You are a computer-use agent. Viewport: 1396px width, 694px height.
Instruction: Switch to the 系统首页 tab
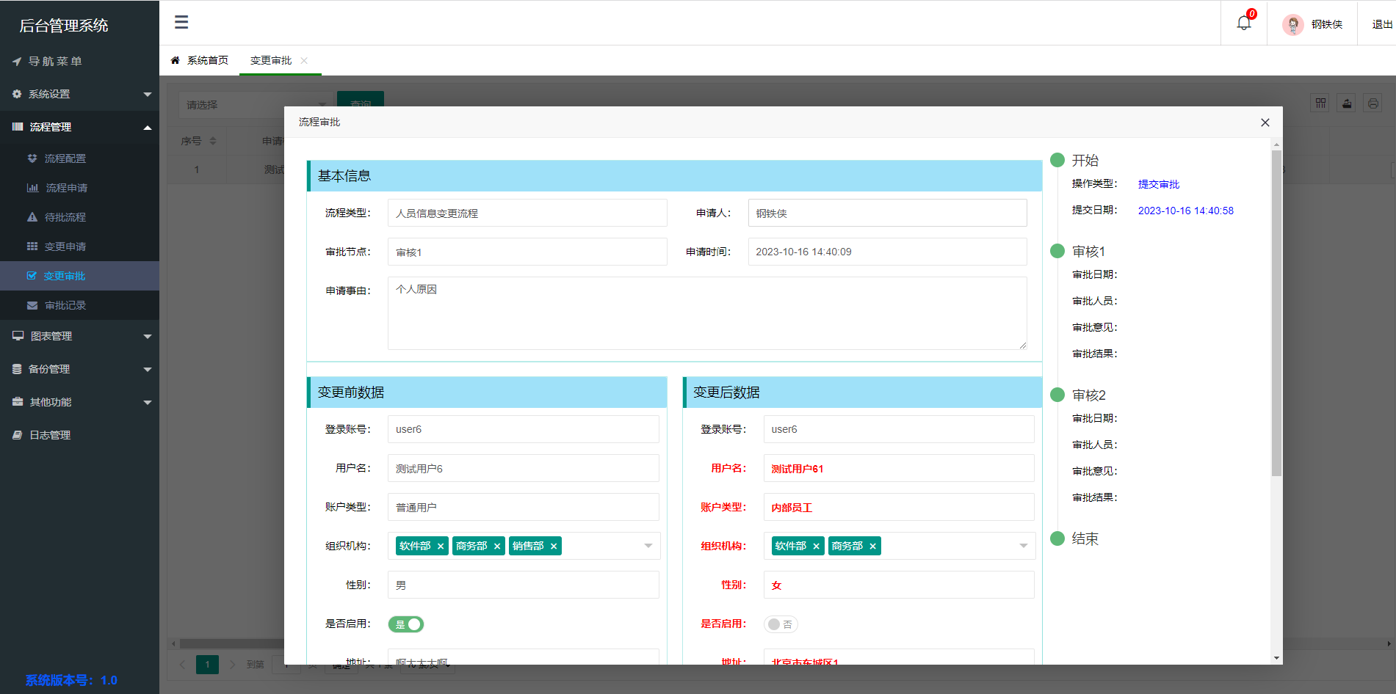click(206, 59)
